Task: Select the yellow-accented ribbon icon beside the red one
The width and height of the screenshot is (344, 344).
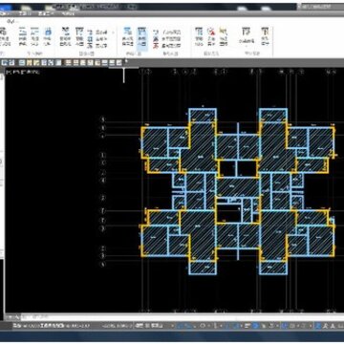Action: point(224,32)
